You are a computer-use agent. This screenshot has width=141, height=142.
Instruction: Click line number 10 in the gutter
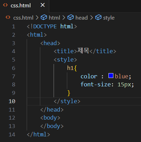point(12,101)
